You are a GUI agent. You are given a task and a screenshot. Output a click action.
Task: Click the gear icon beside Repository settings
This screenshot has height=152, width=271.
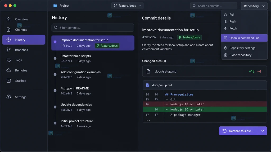(x=225, y=48)
